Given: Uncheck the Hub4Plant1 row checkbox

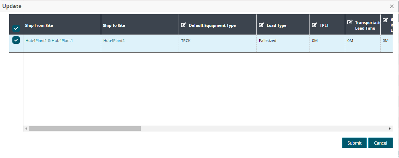Looking at the screenshot, I should [16, 40].
